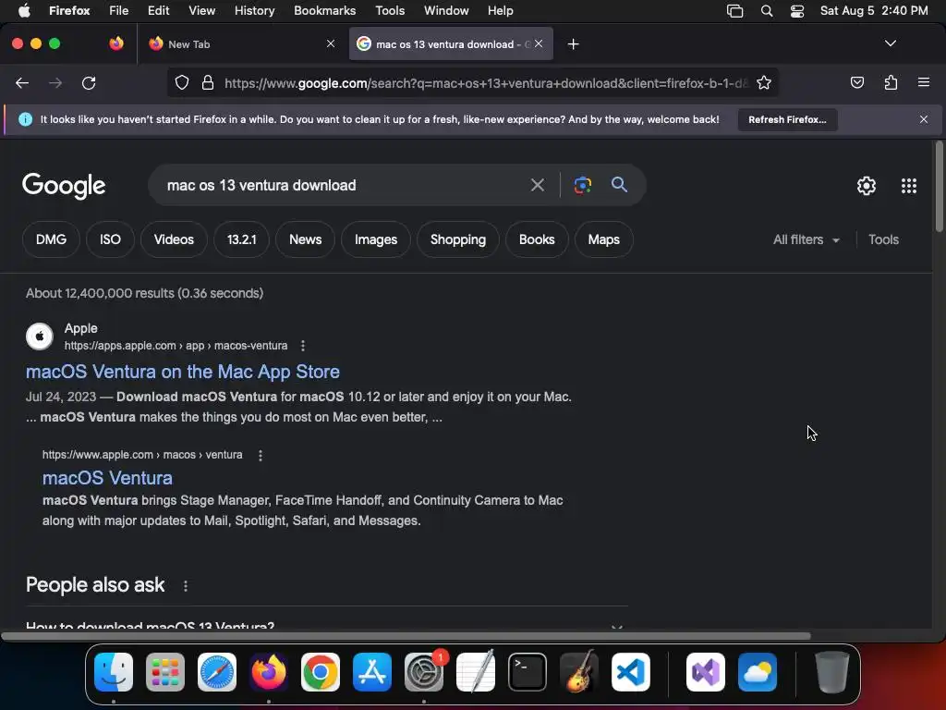This screenshot has height=710, width=946.
Task: Go back using the back arrow
Action: click(x=22, y=82)
